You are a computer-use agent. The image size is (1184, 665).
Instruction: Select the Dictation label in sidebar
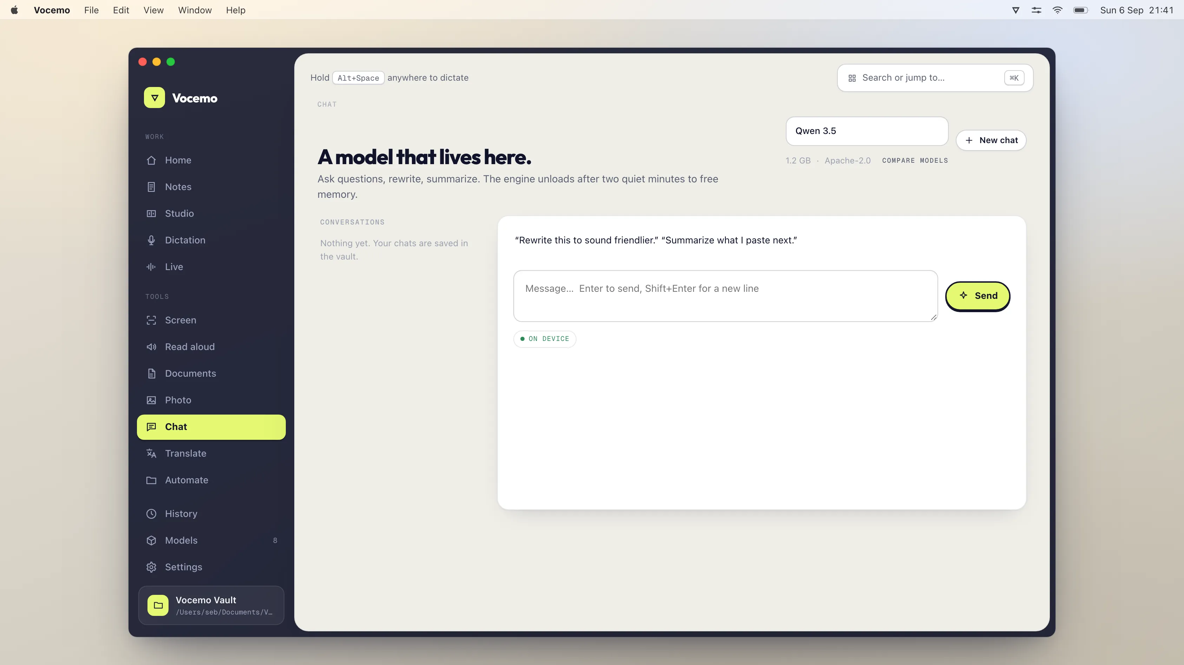pos(185,240)
